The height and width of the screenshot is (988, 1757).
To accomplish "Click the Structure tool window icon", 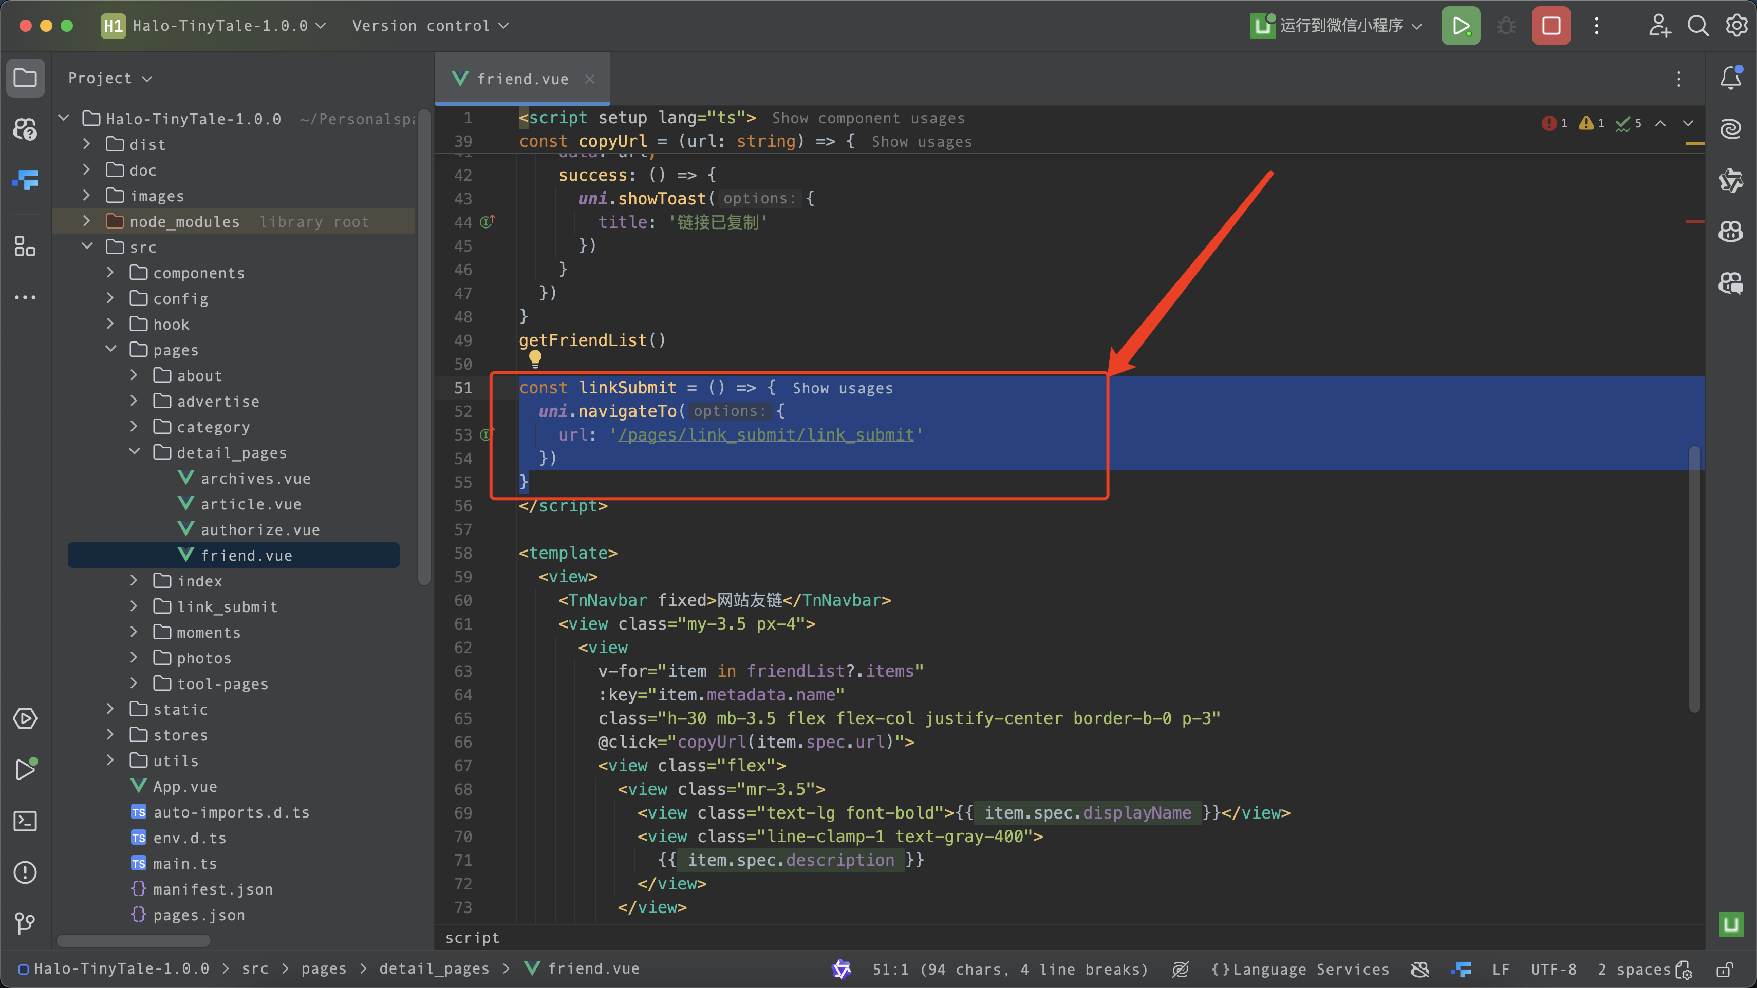I will pos(25,246).
